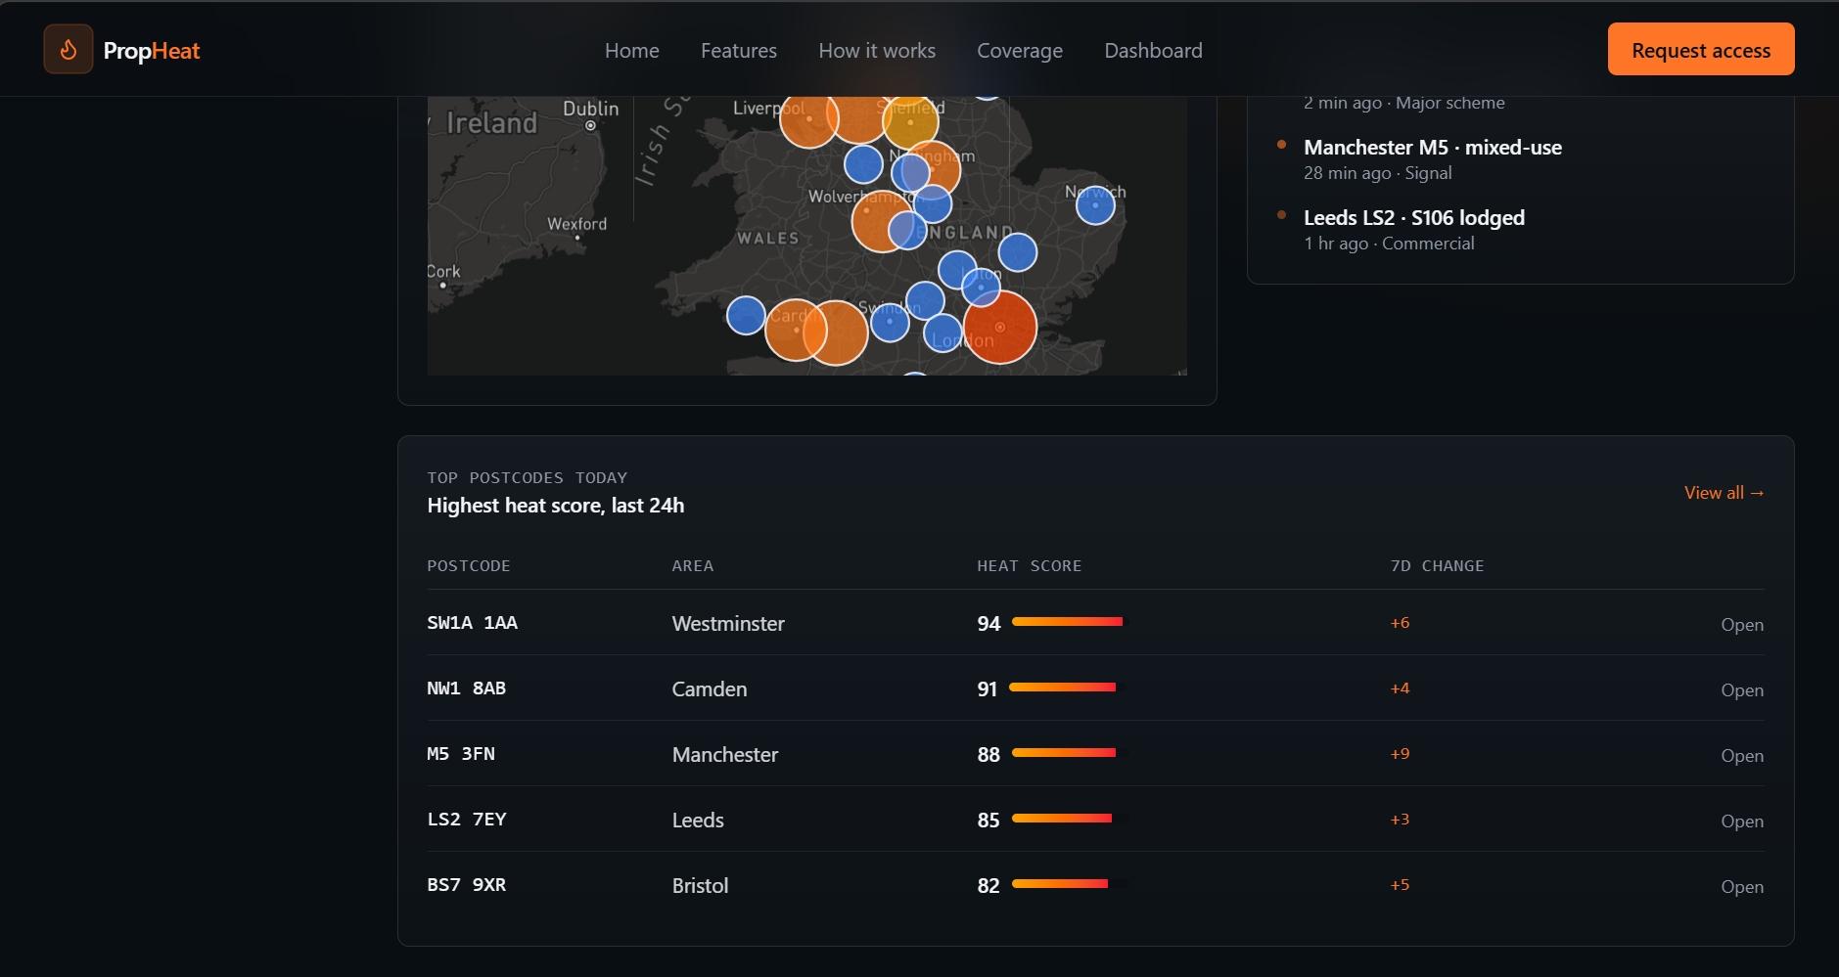Viewport: 1839px width, 977px height.
Task: Open the Home nav item
Action: 632,51
